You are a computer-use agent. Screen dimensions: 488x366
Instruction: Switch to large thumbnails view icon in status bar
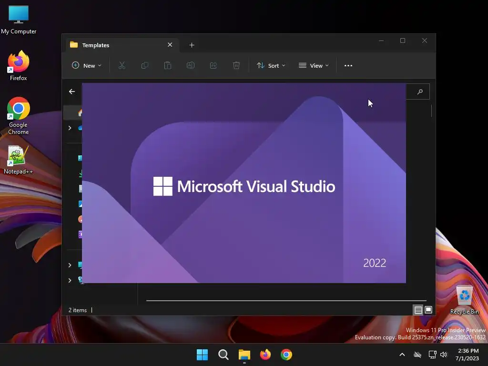click(x=428, y=310)
